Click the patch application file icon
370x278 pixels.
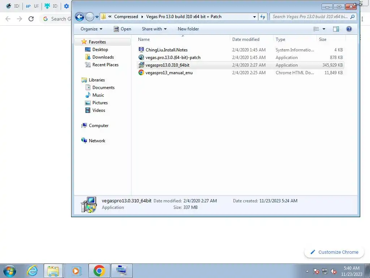point(141,57)
